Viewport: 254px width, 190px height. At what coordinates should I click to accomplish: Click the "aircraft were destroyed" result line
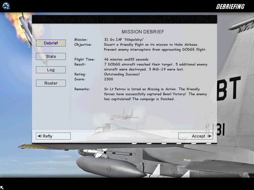coord(144,70)
